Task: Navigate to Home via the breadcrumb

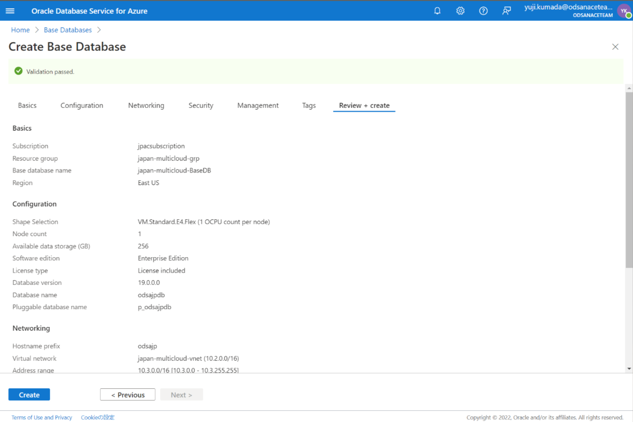Action: pos(20,30)
